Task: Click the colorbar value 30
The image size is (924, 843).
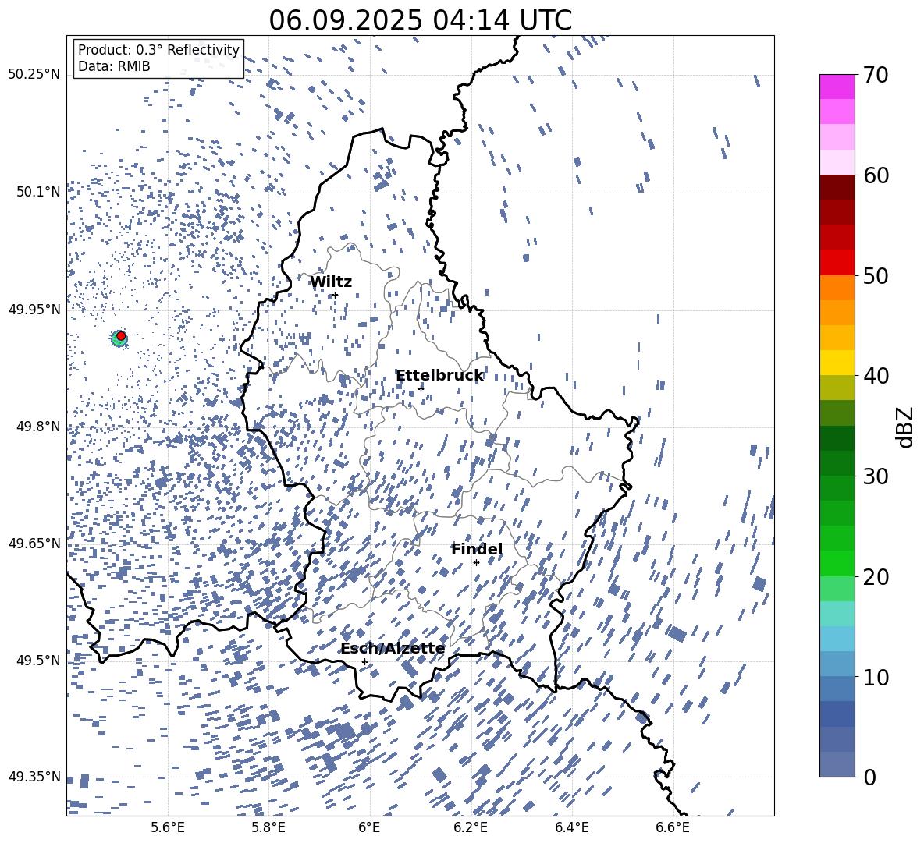Action: pyautogui.click(x=876, y=476)
